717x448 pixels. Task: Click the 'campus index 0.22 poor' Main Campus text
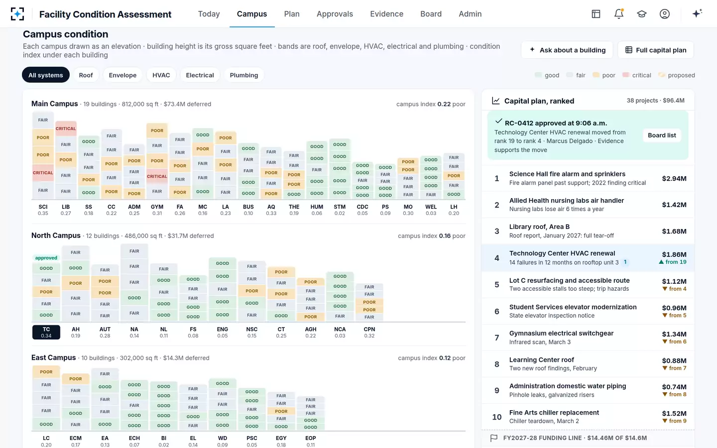(x=431, y=104)
